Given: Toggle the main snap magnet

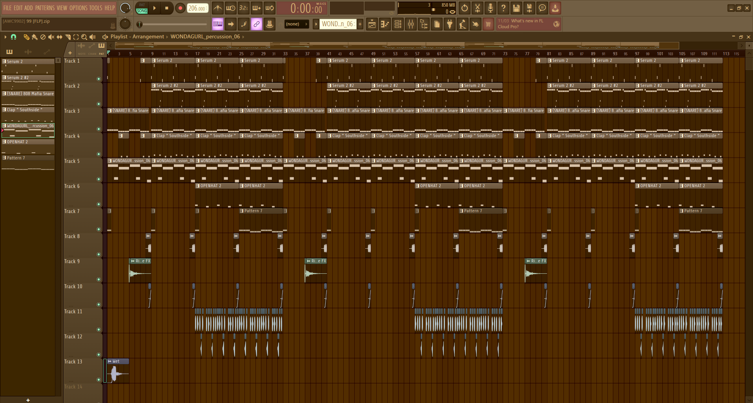Looking at the screenshot, I should point(13,37).
